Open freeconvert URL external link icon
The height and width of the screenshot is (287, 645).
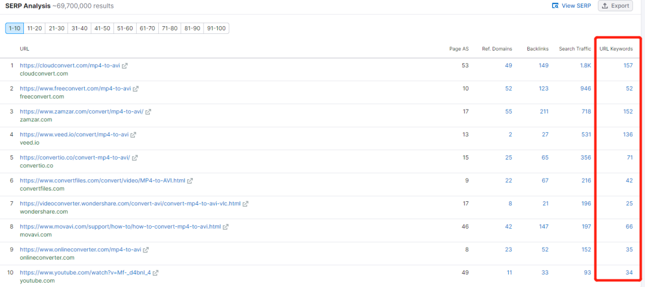point(136,89)
